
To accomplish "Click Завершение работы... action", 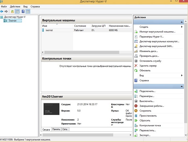I will click(152, 106).
